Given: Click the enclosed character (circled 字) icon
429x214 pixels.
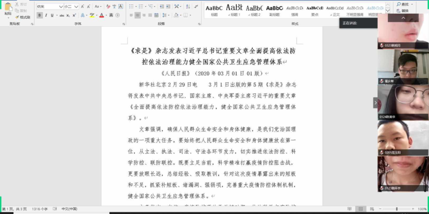Looking at the screenshot, I should pyautogui.click(x=117, y=15).
